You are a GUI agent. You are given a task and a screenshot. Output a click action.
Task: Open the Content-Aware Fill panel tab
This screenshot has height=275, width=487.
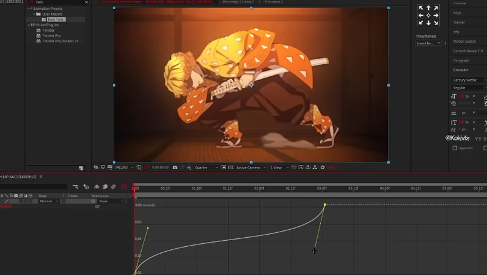coord(467,51)
